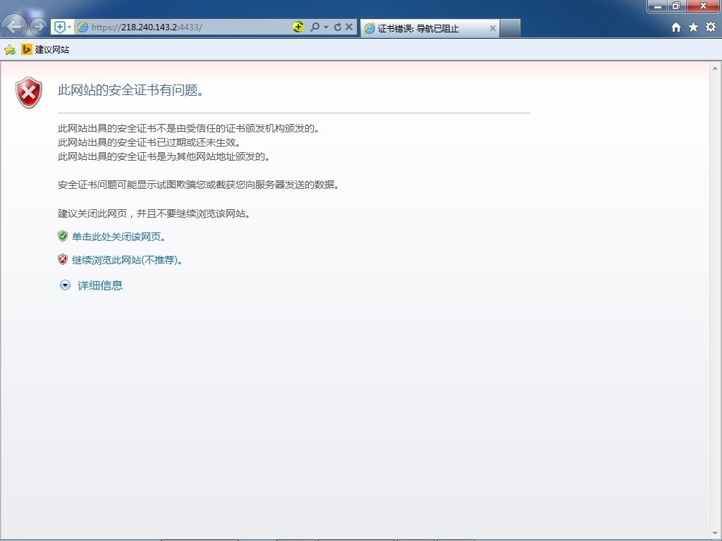The width and height of the screenshot is (722, 541).
Task: Go to the home page via the Home icon
Action: point(676,27)
